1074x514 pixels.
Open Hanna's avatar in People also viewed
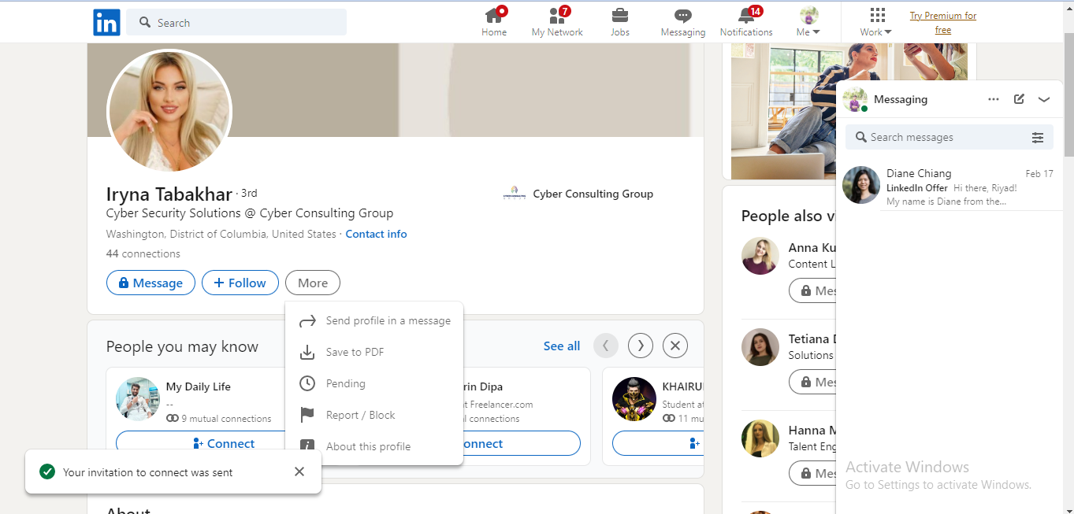click(x=760, y=438)
